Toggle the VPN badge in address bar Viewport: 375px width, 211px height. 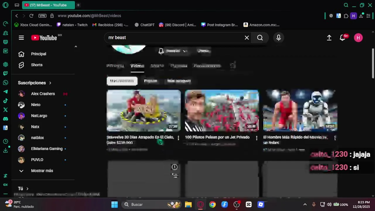pos(42,16)
